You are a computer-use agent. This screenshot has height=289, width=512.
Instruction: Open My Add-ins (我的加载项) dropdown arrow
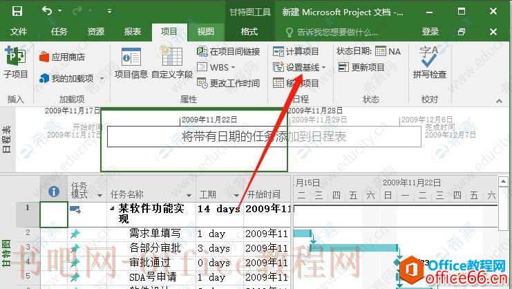(x=102, y=78)
